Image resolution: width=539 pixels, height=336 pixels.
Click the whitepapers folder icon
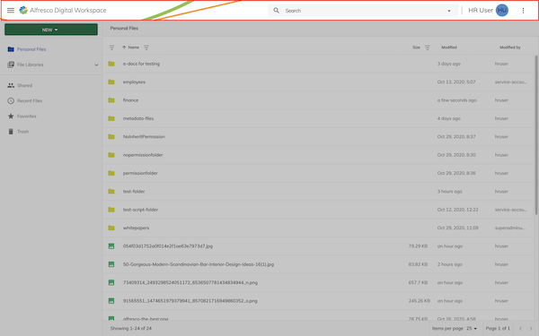pos(111,228)
